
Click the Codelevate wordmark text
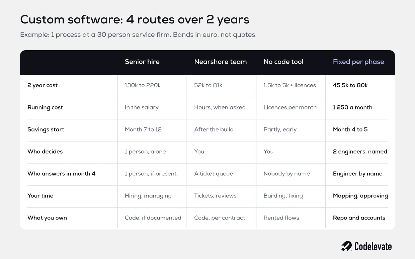tap(373, 247)
